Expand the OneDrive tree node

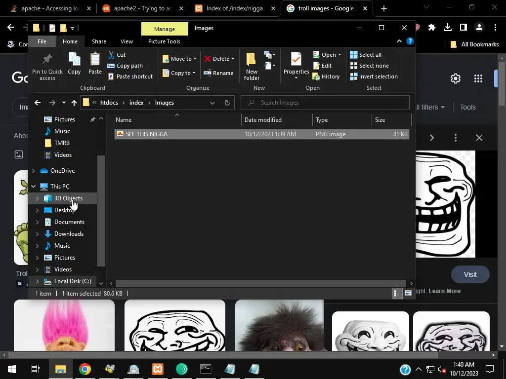tap(33, 171)
